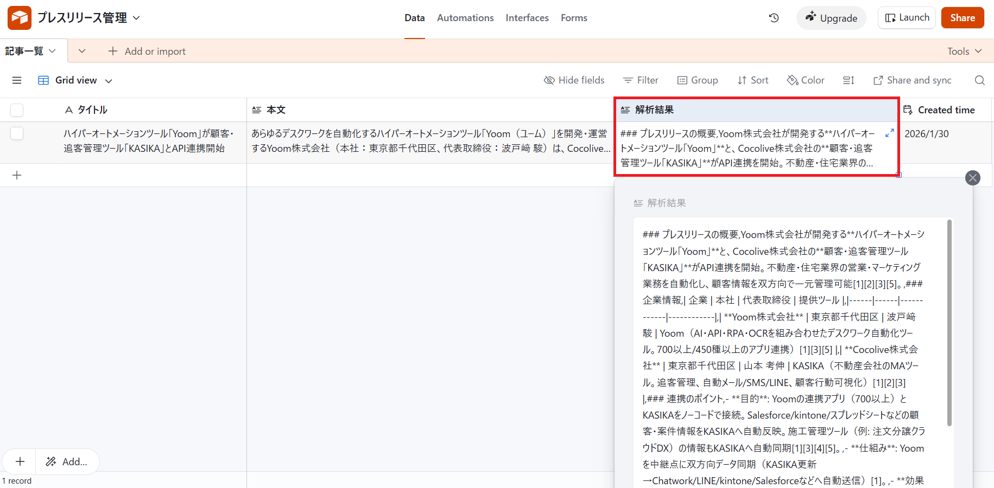Expand the 解析結果 cell with arrows icon

click(889, 133)
